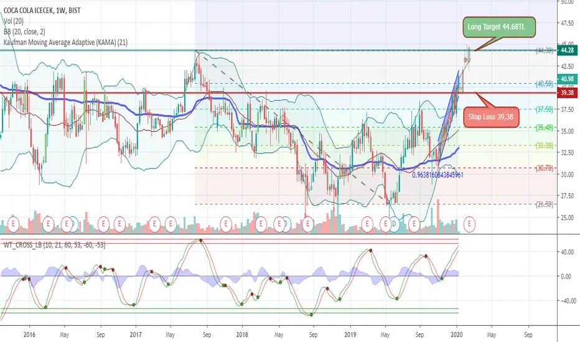Select the (30.70) Fibonacci level label
Viewport: 580px width, 342px height.
545,169
